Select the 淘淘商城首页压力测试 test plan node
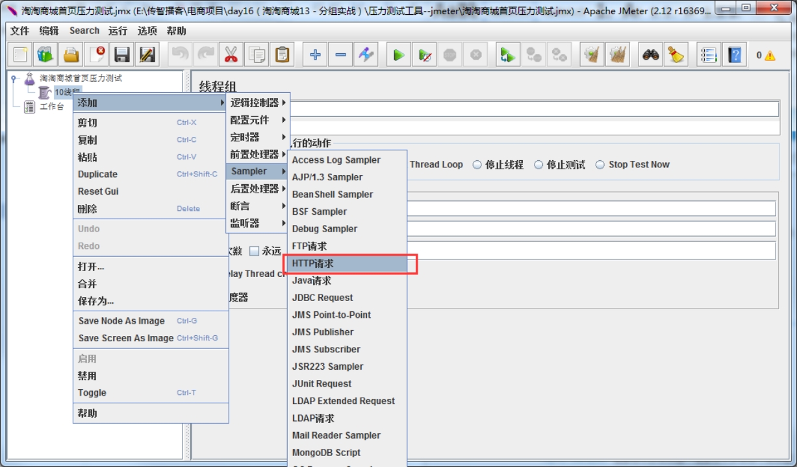Screen dimensions: 797x467 [x=81, y=78]
